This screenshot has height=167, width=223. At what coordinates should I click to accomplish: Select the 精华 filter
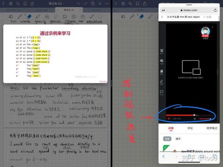tap(178, 139)
